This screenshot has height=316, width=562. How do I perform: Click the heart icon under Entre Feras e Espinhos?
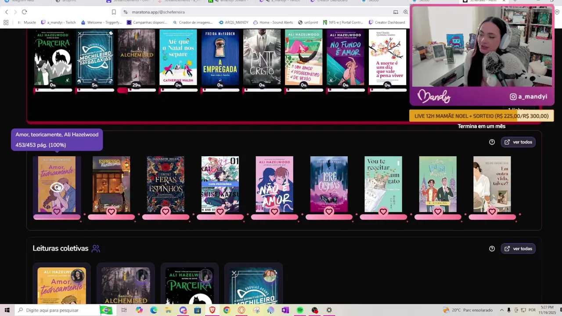tap(166, 212)
